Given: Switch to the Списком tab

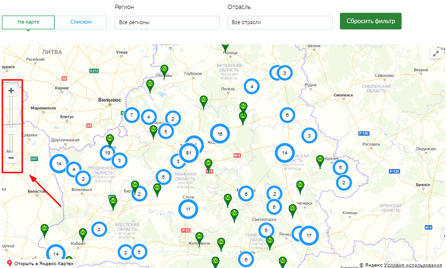Looking at the screenshot, I should (80, 22).
